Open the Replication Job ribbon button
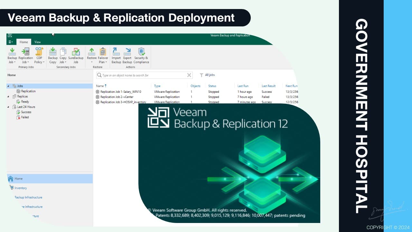This screenshot has height=232, width=412. click(x=25, y=55)
